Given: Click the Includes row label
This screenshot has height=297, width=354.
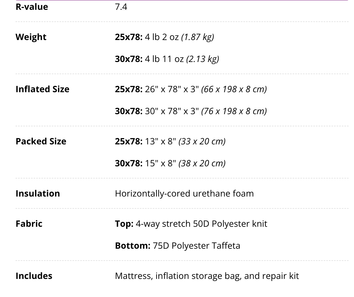Looking at the screenshot, I should [34, 276].
